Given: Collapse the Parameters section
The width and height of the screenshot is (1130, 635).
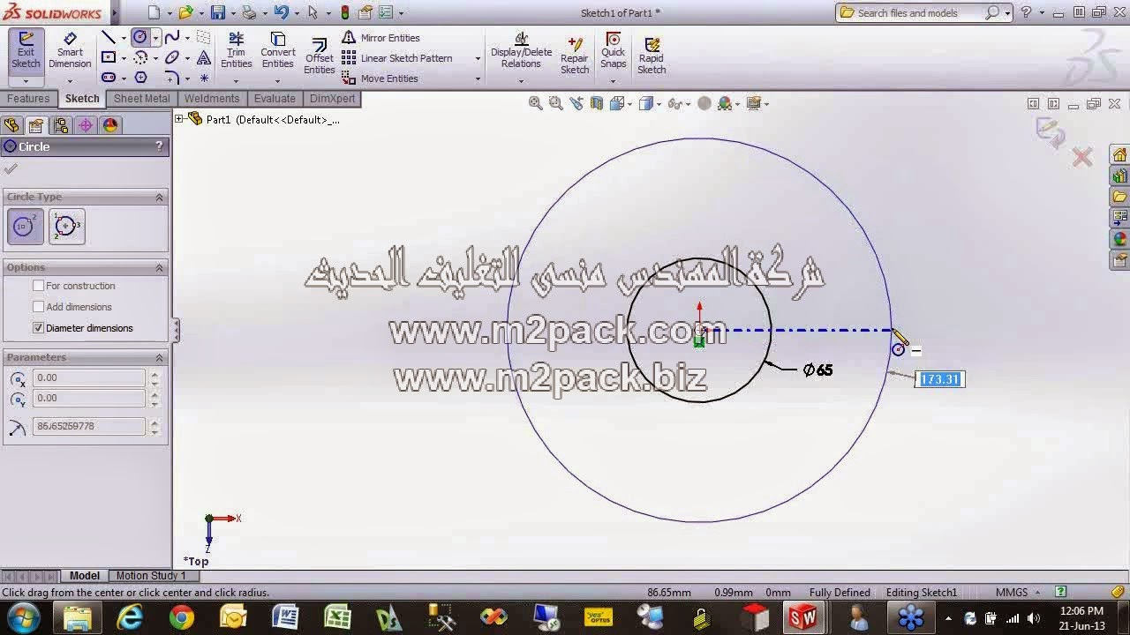Looking at the screenshot, I should pyautogui.click(x=159, y=357).
